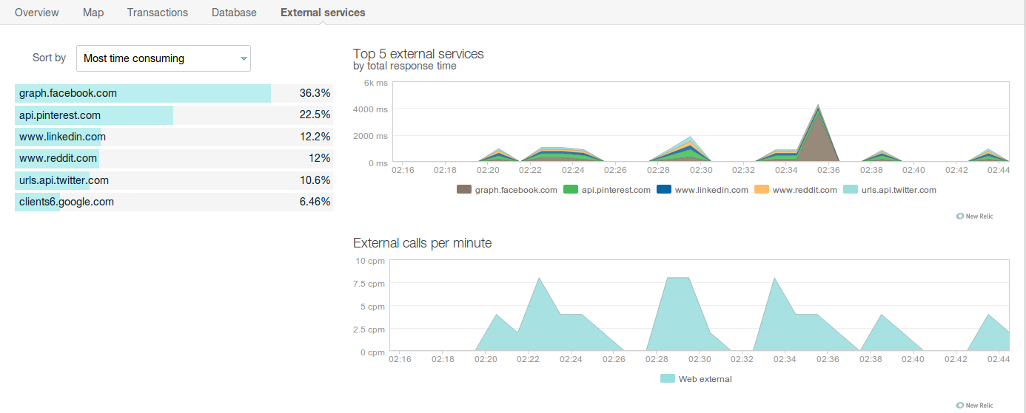The image size is (1026, 413).
Task: Click the graph.facebook.com legend swatch
Action: [464, 190]
